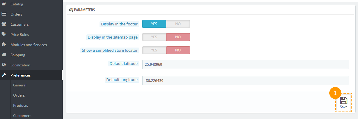Click the Preferences wrench icon

tap(4, 75)
